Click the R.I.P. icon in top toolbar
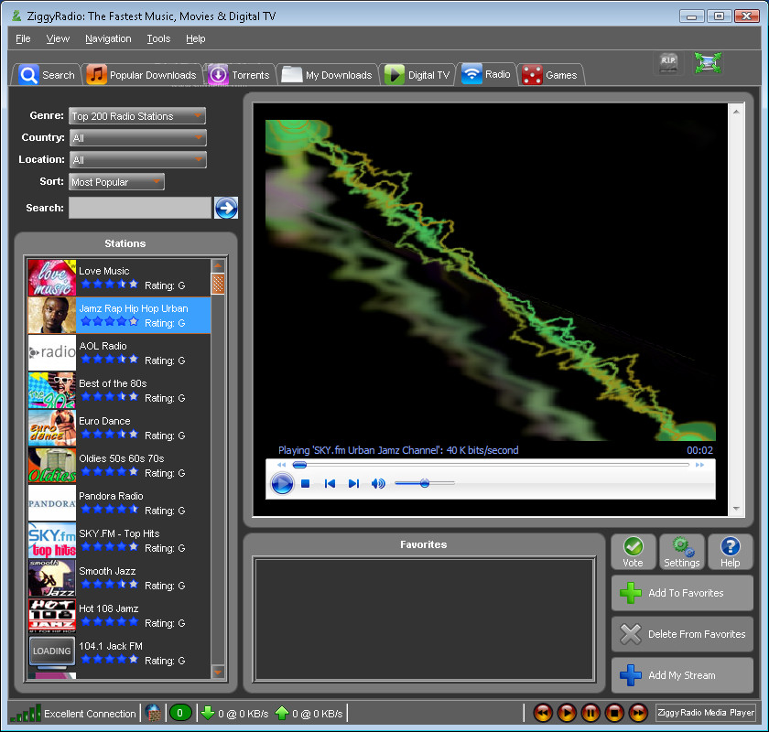The image size is (769, 732). (668, 63)
